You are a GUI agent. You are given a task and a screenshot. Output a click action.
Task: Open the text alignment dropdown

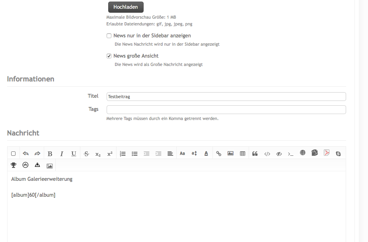pyautogui.click(x=170, y=153)
